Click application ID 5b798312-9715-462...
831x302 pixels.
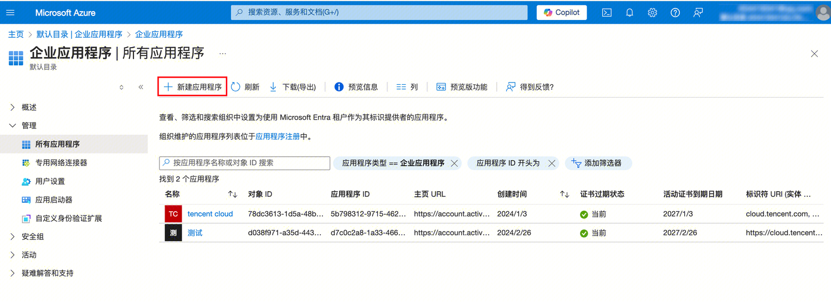click(x=368, y=214)
